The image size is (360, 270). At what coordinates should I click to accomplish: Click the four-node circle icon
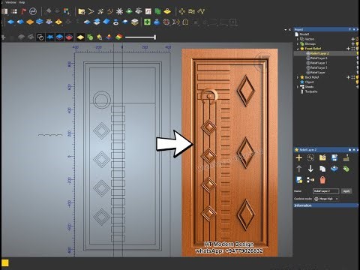pos(182,11)
